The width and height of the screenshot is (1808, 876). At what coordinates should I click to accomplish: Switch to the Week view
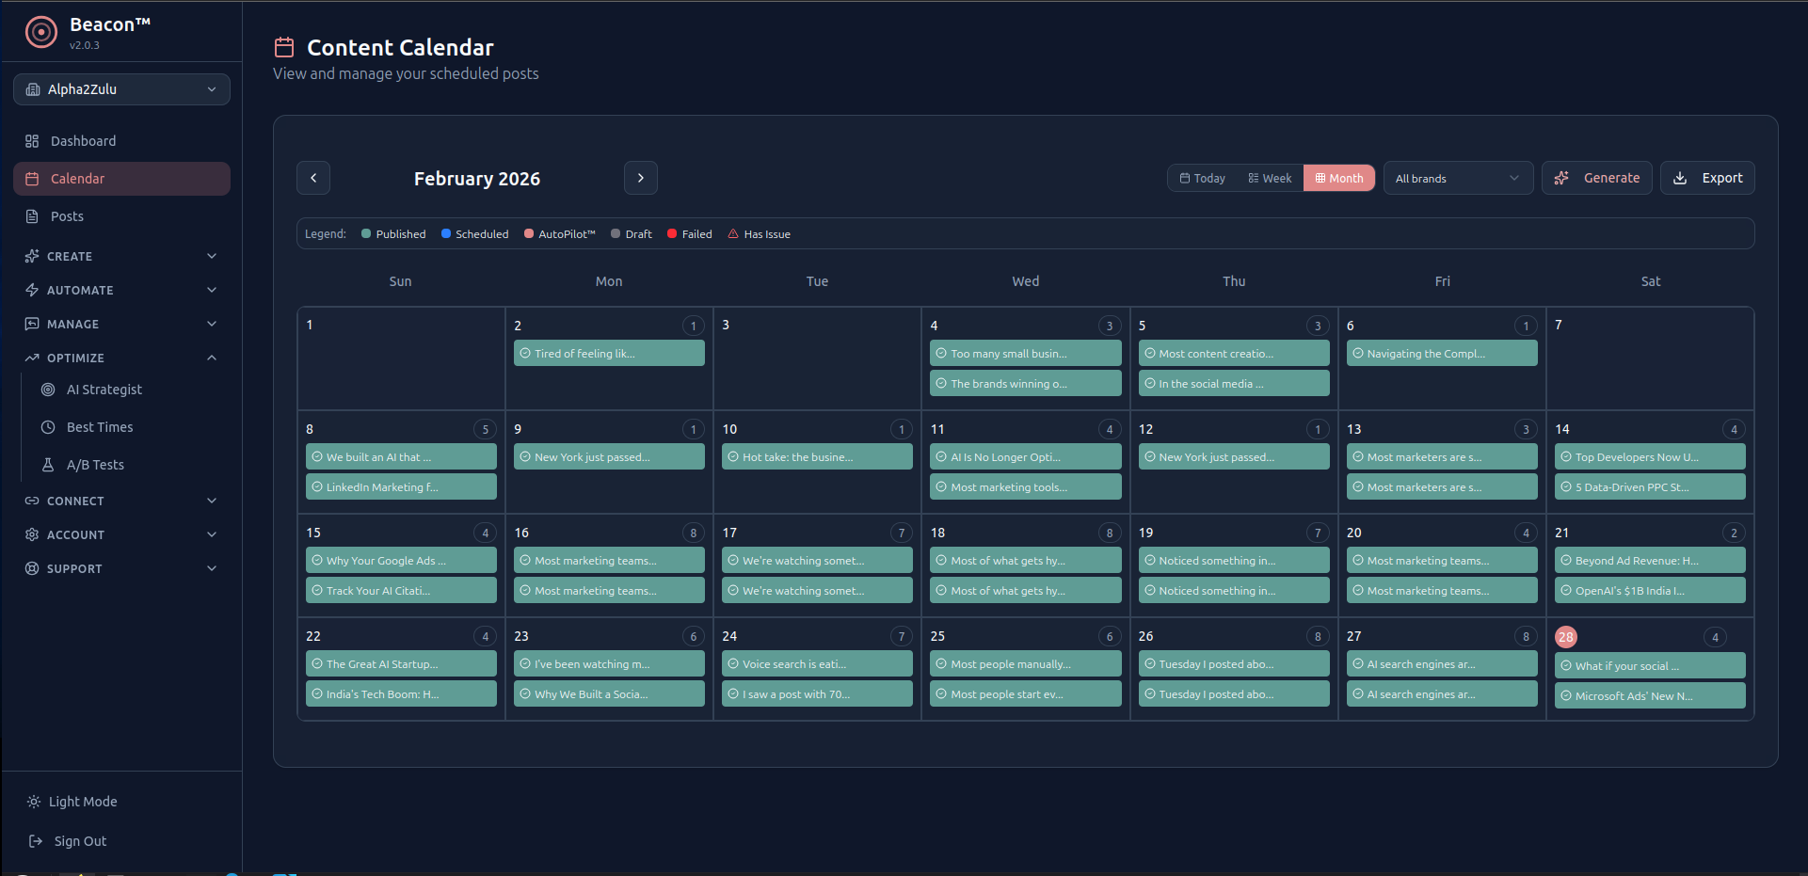(1269, 178)
